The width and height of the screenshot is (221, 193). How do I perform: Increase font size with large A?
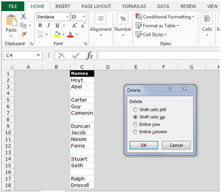coord(74,26)
